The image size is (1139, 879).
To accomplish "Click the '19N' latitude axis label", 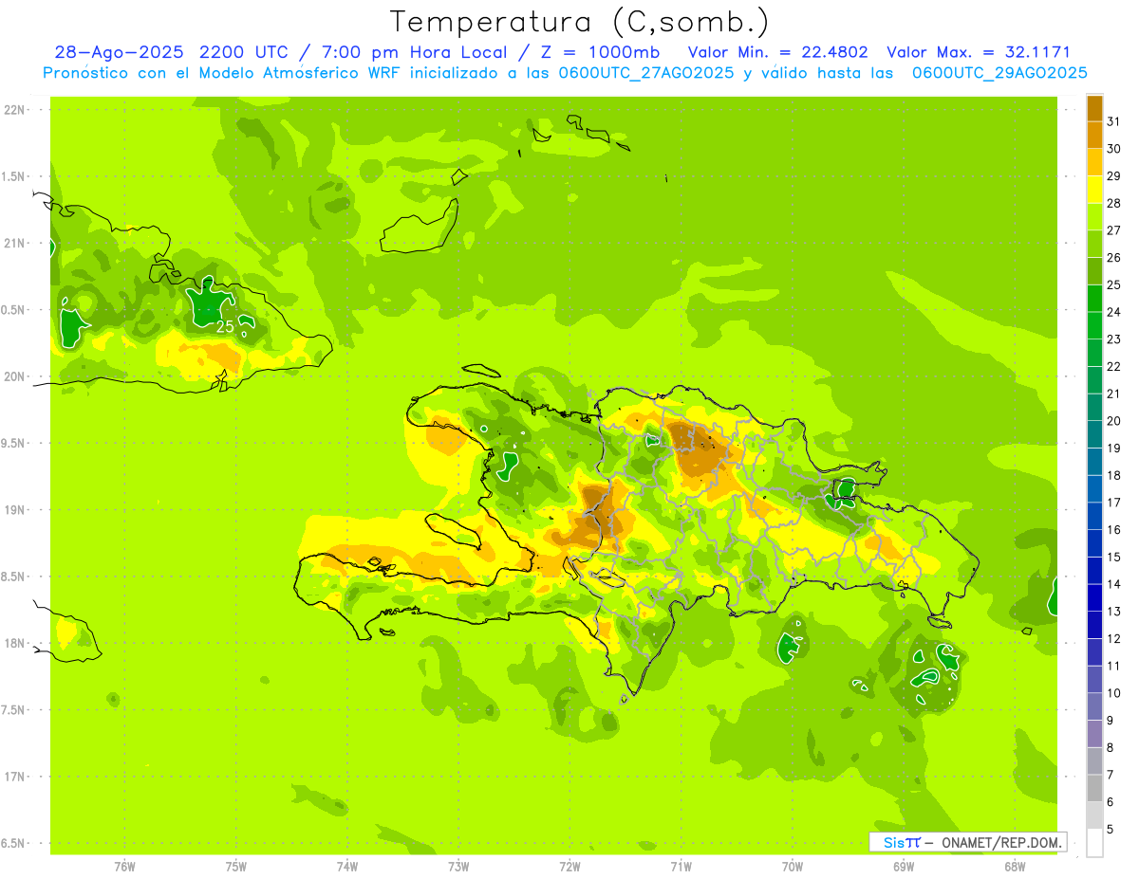I will [x=16, y=510].
